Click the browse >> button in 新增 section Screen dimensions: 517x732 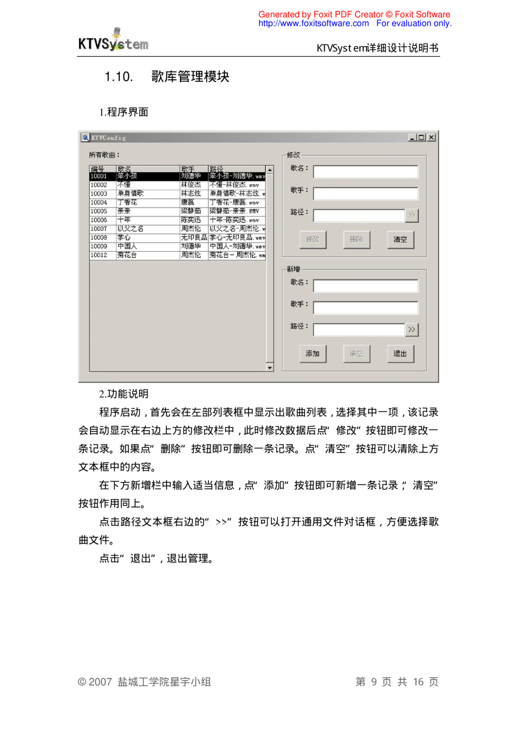point(412,330)
